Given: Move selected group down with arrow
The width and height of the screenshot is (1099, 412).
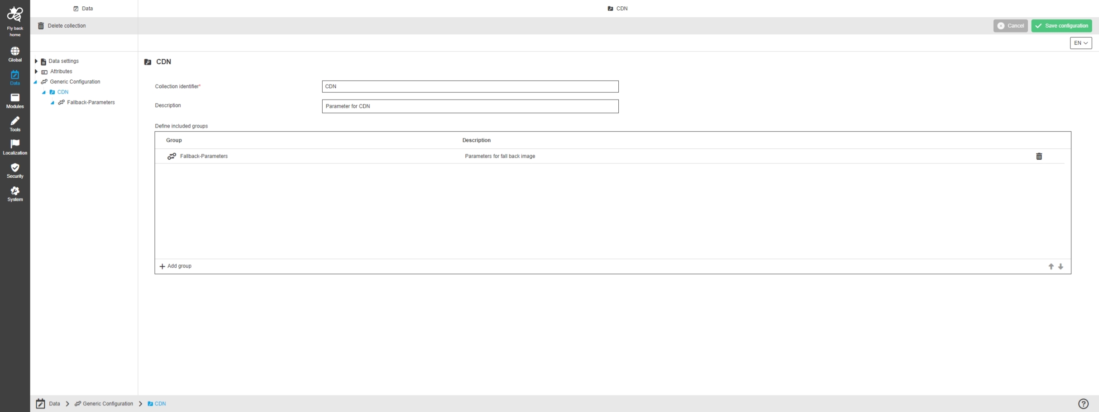Looking at the screenshot, I should pyautogui.click(x=1061, y=266).
